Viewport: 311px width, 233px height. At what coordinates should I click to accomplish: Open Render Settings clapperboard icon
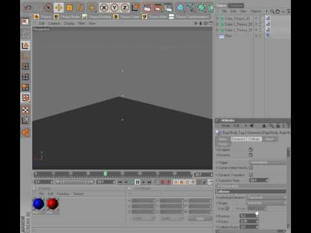[168, 8]
